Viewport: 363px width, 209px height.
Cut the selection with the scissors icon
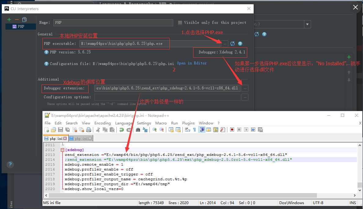pos(98,130)
